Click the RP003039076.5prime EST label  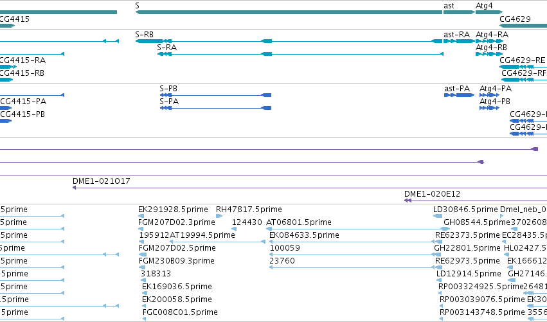pyautogui.click(x=482, y=300)
